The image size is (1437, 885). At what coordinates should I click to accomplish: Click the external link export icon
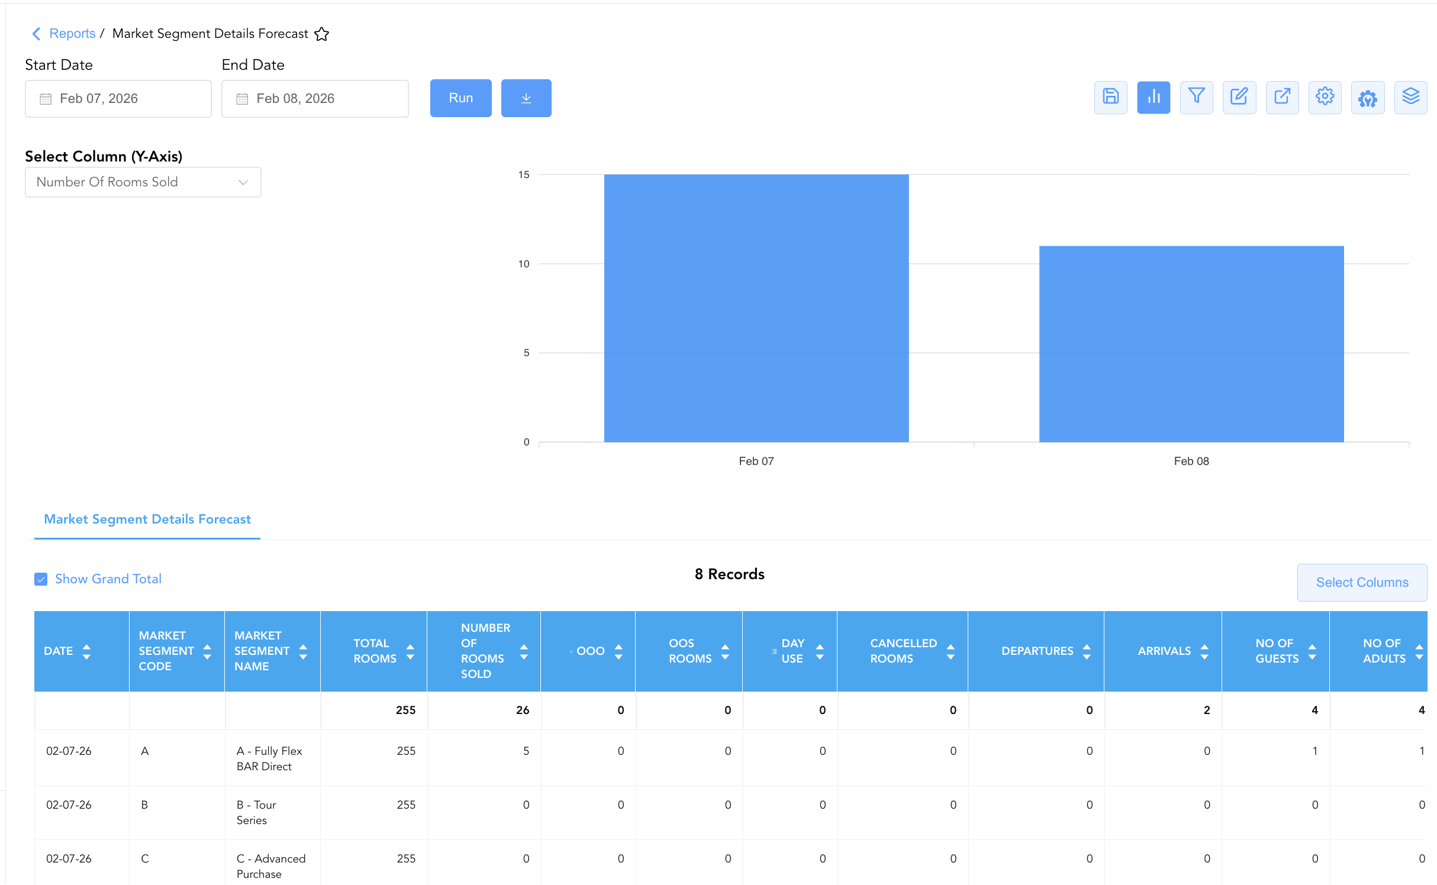pos(1282,98)
